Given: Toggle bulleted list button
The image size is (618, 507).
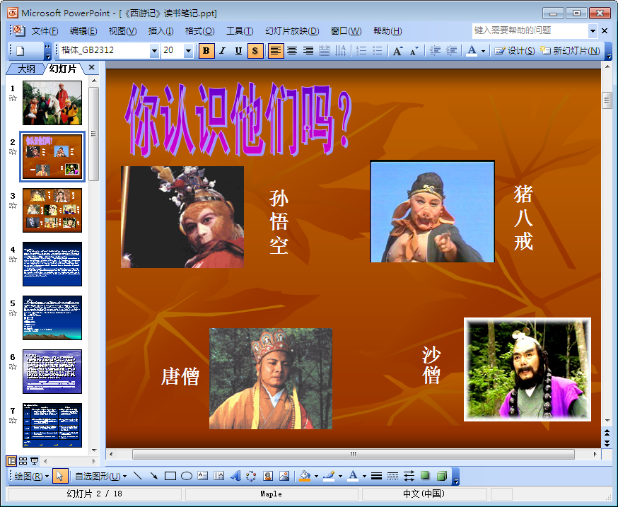Looking at the screenshot, I should tap(377, 51).
